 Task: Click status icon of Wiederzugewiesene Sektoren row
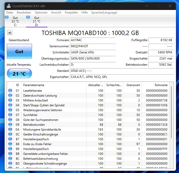(10, 110)
